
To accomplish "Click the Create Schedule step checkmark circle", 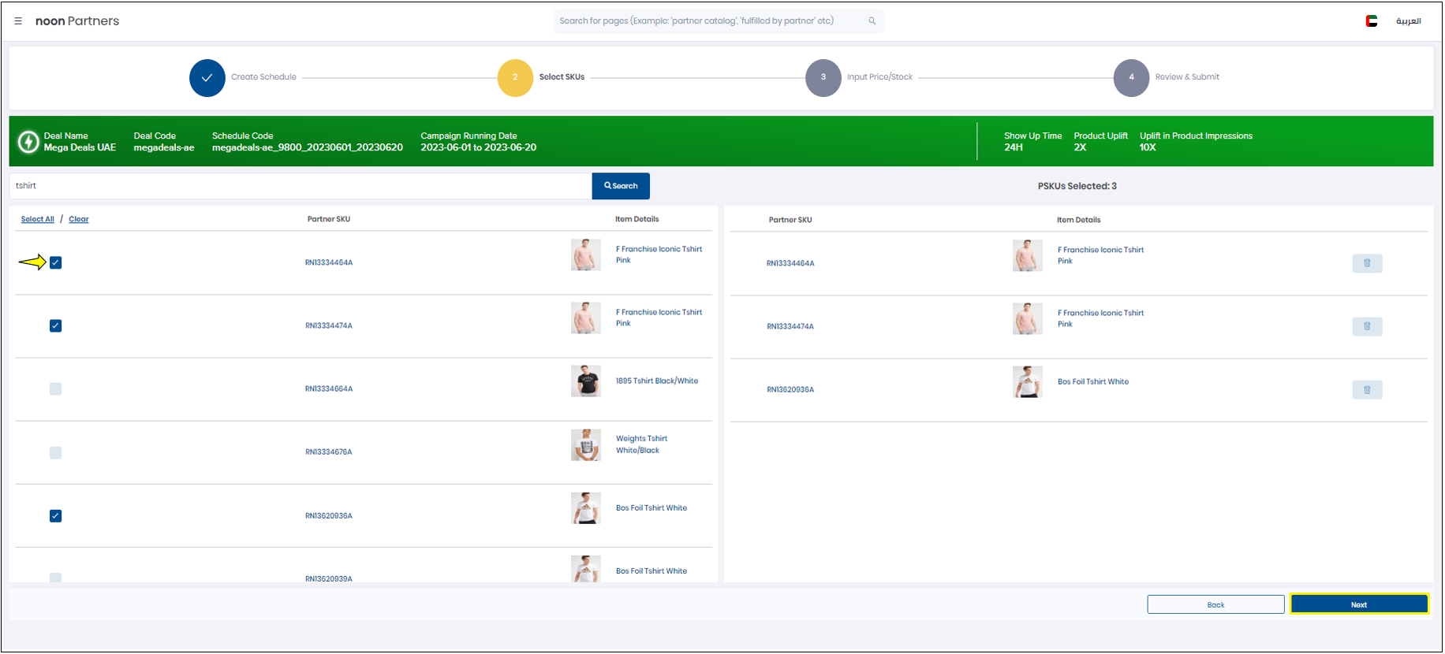I will click(x=207, y=78).
